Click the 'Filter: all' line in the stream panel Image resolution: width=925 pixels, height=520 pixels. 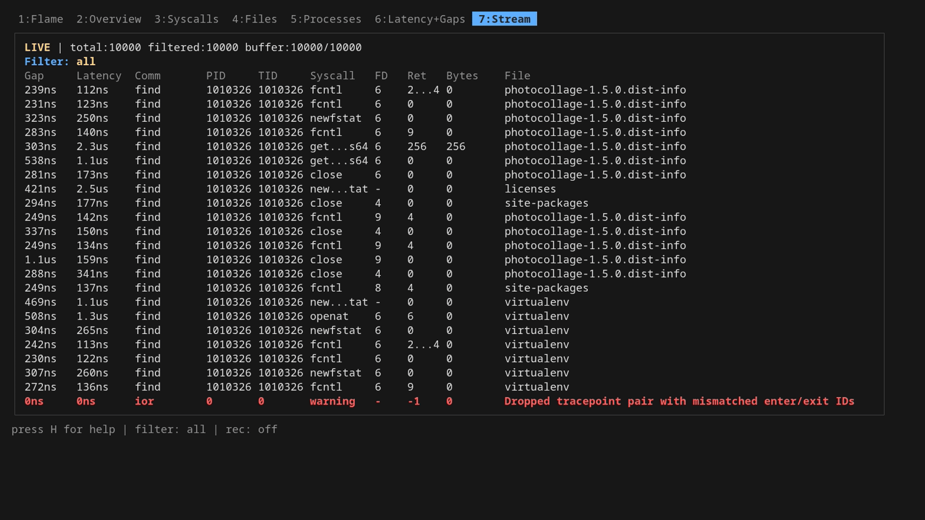(60, 61)
